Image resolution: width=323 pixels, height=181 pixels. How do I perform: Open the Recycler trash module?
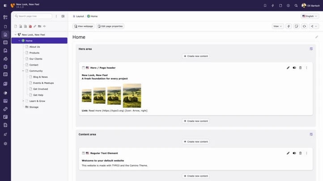pyautogui.click(x=5, y=67)
